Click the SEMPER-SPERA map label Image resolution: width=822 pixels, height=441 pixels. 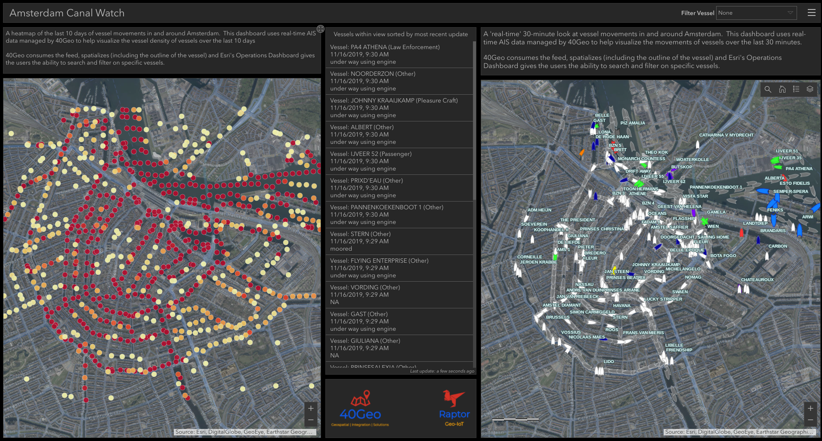click(x=791, y=192)
